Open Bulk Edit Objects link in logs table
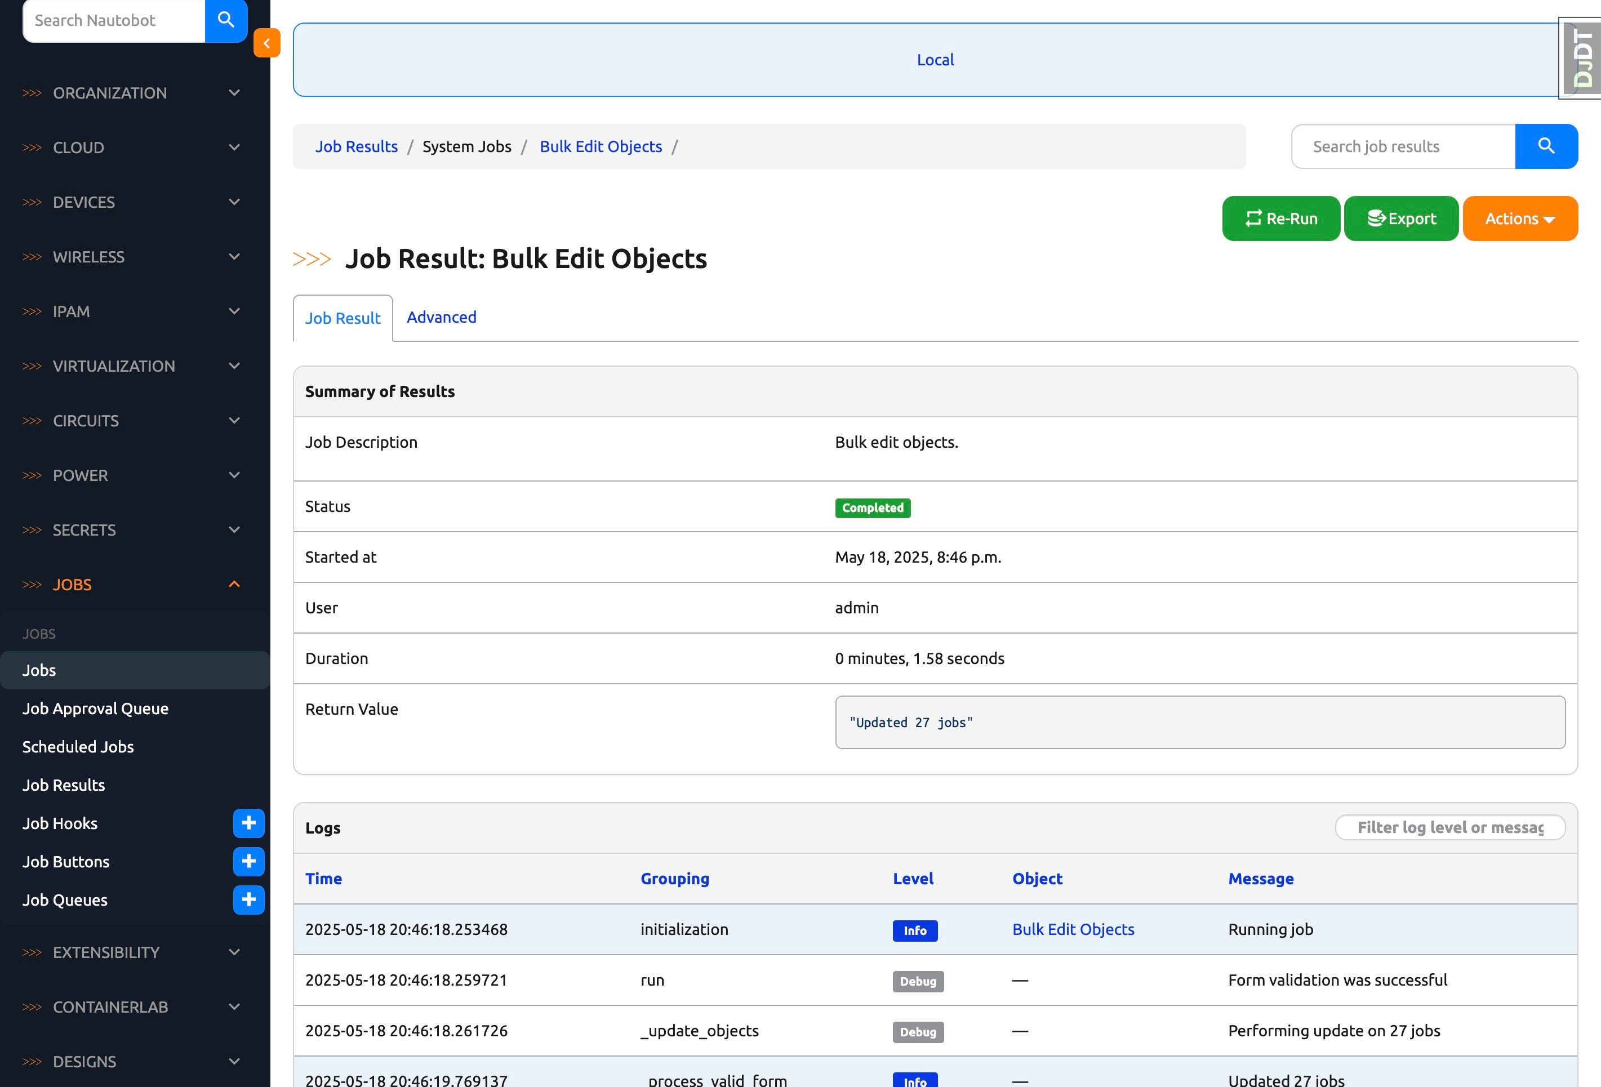The height and width of the screenshot is (1087, 1601). pos(1073,929)
